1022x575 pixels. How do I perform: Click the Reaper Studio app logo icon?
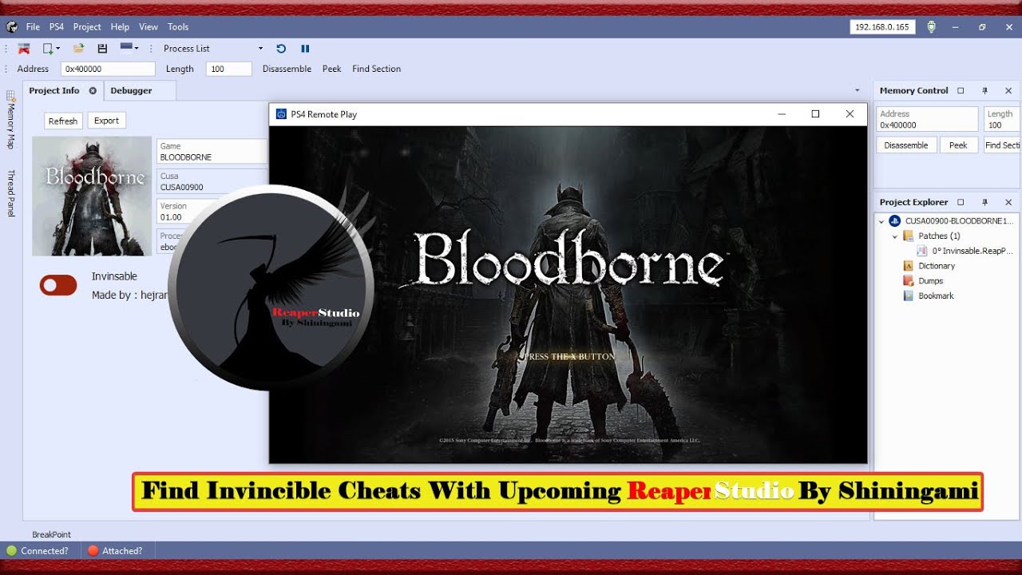(x=12, y=27)
